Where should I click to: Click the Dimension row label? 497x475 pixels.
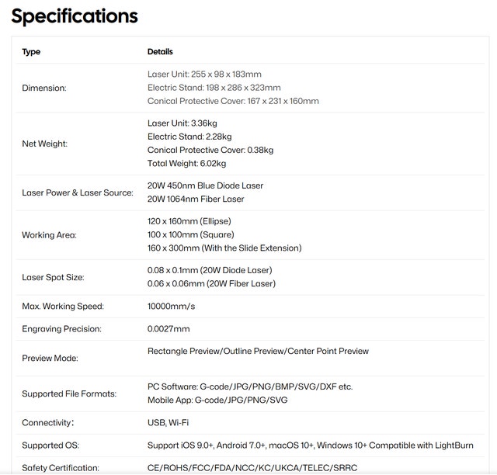(44, 88)
